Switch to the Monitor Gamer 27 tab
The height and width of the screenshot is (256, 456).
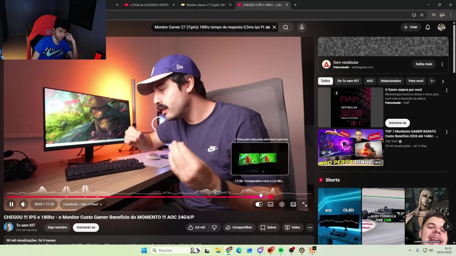tap(206, 5)
